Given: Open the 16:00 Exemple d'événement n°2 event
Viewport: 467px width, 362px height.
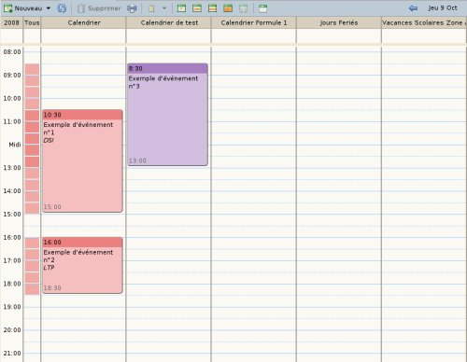Looking at the screenshot, I should pyautogui.click(x=82, y=265).
